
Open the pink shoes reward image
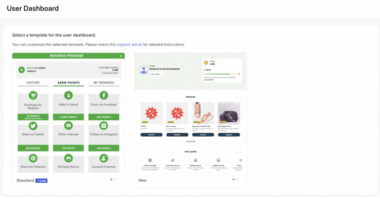click(x=203, y=113)
